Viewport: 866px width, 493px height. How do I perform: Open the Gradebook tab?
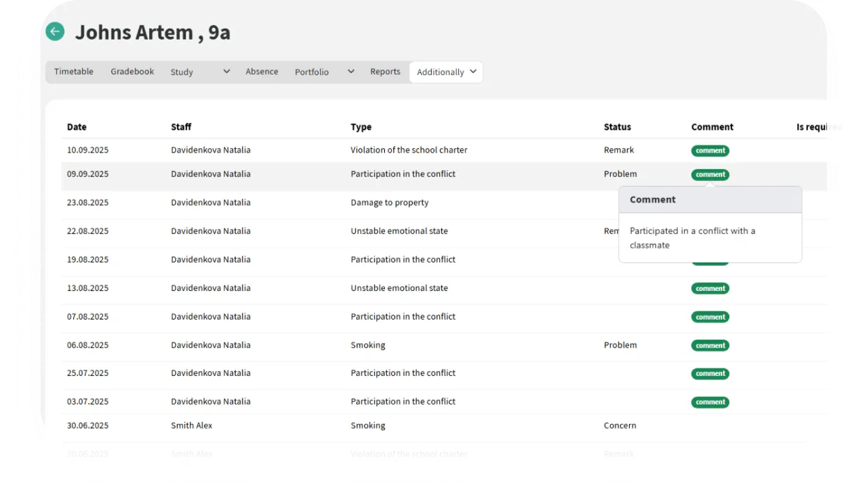coord(132,72)
